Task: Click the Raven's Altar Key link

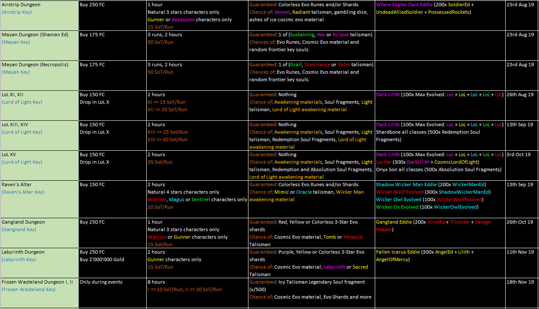Action: 23,192
